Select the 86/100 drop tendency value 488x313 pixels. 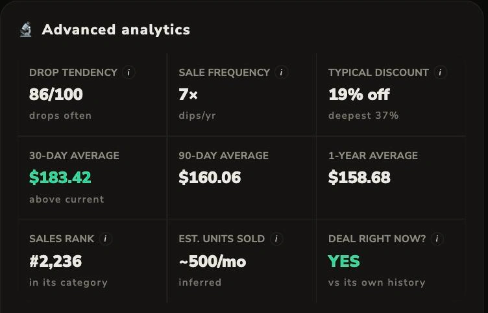click(x=56, y=94)
